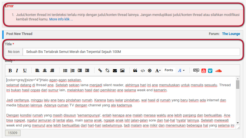Click the scroll-down arrow of the body editor
246x138 pixels.
tap(238, 123)
